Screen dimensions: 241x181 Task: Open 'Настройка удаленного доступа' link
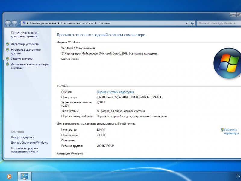26,51
